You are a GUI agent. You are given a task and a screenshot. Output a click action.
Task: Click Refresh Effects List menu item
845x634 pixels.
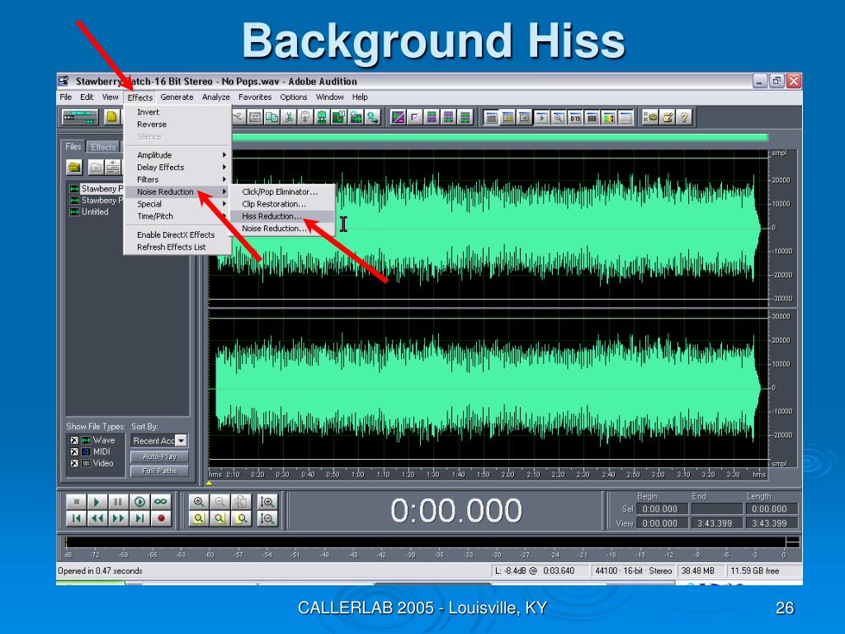tap(177, 247)
